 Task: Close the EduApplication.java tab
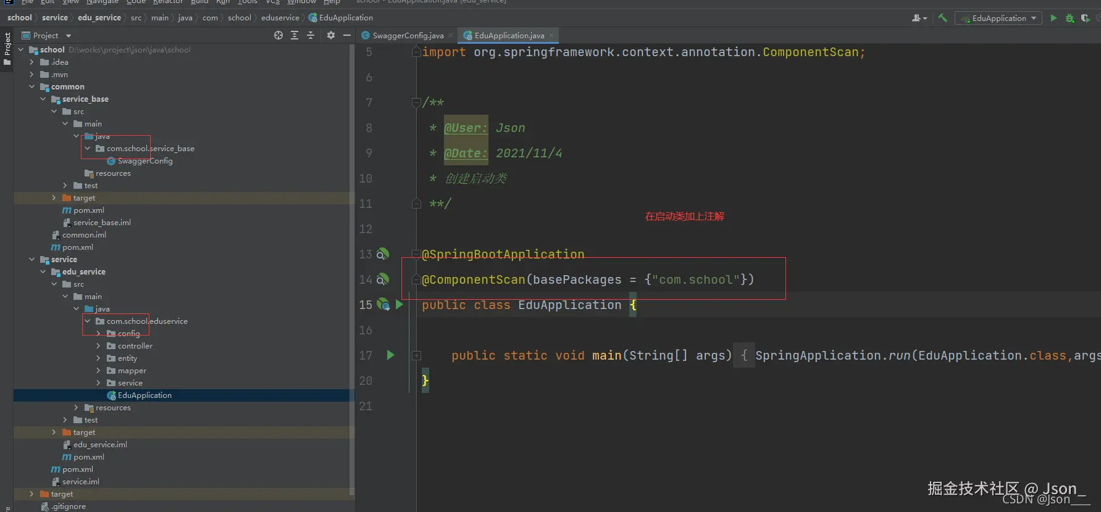coord(551,35)
